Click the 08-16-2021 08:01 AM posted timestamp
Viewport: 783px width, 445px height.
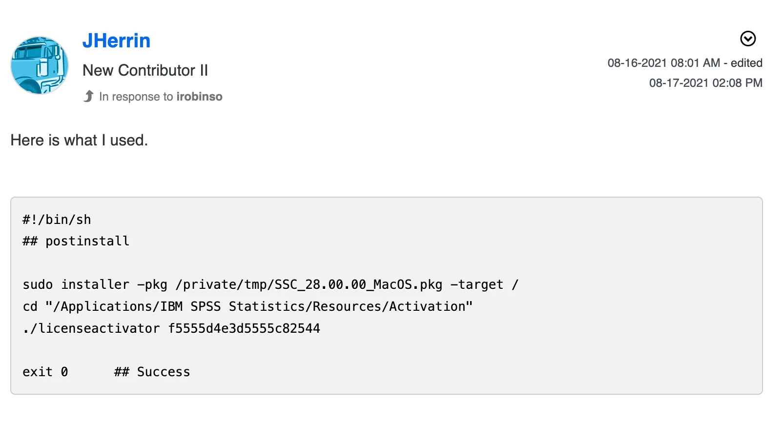664,63
